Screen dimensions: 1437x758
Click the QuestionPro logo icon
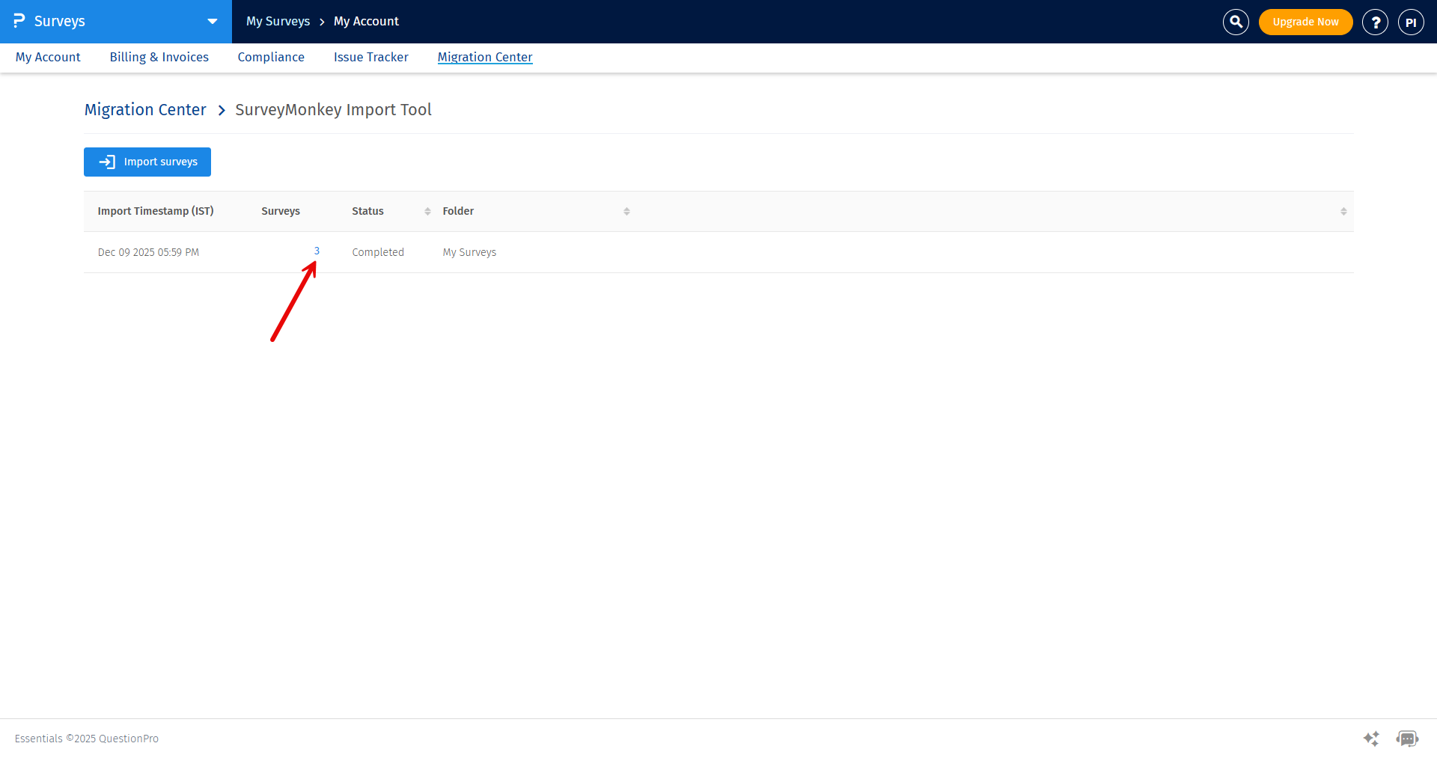click(19, 21)
